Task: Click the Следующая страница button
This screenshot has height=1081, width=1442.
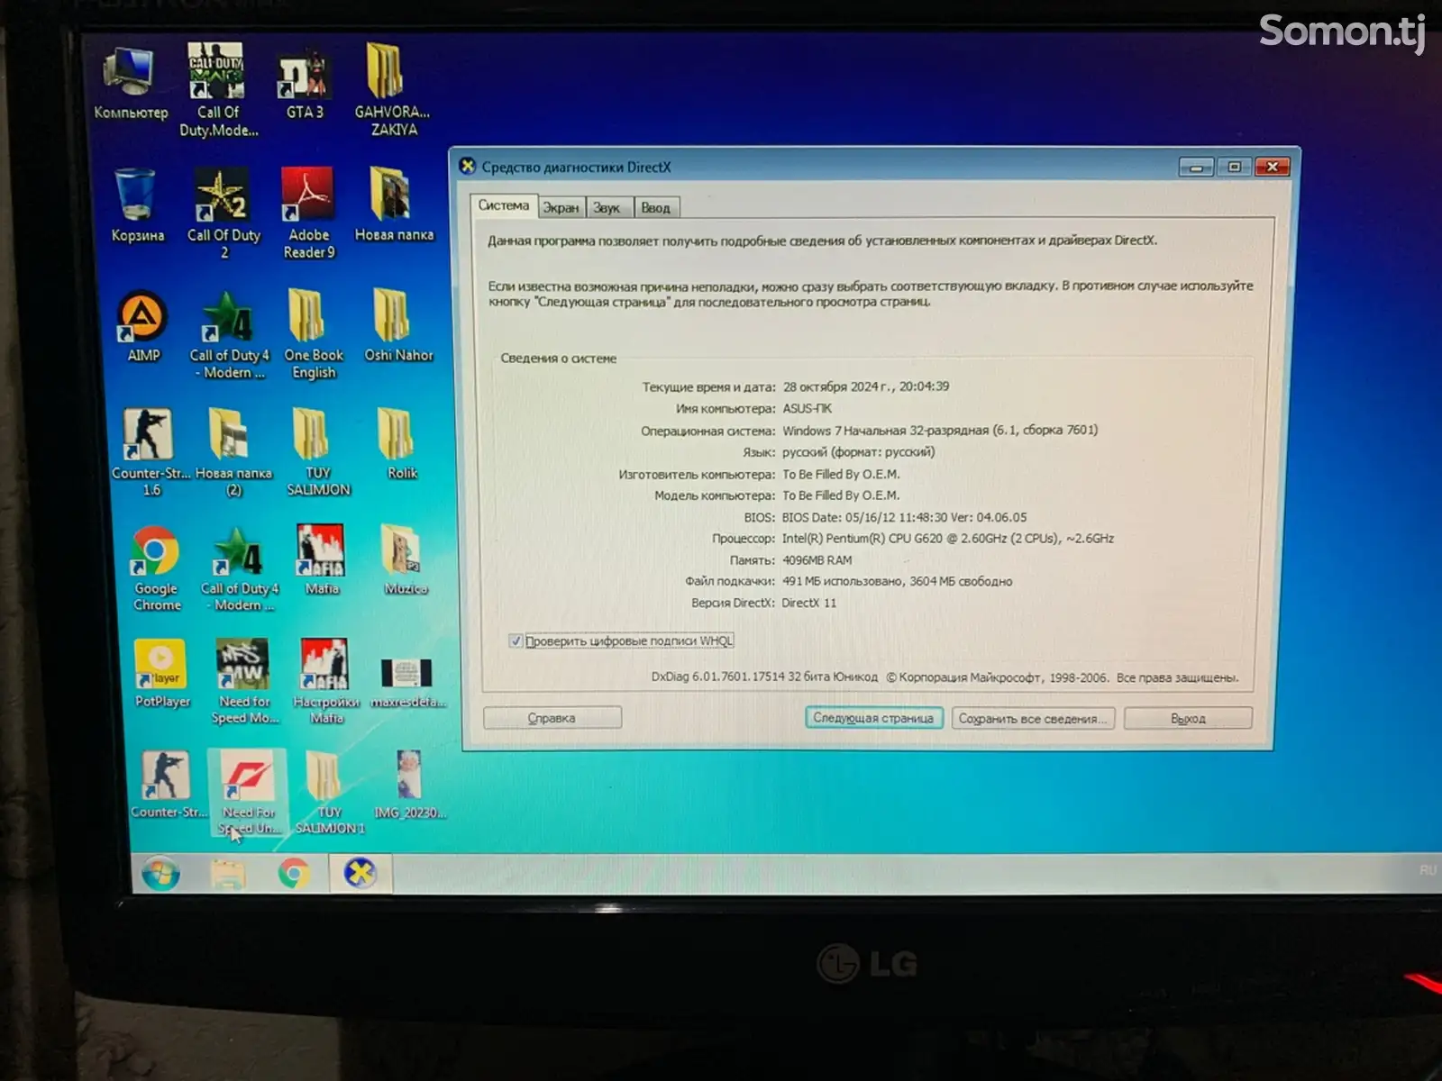Action: pos(873,718)
